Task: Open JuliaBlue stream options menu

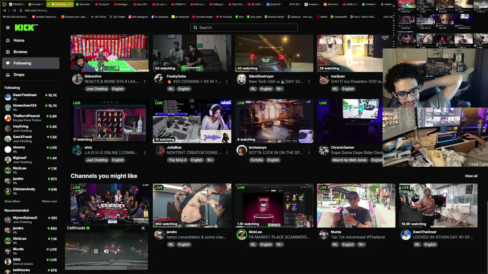Action: (227, 153)
